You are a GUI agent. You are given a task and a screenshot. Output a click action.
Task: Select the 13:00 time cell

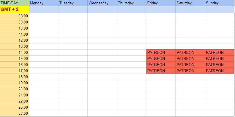[x=15, y=46]
